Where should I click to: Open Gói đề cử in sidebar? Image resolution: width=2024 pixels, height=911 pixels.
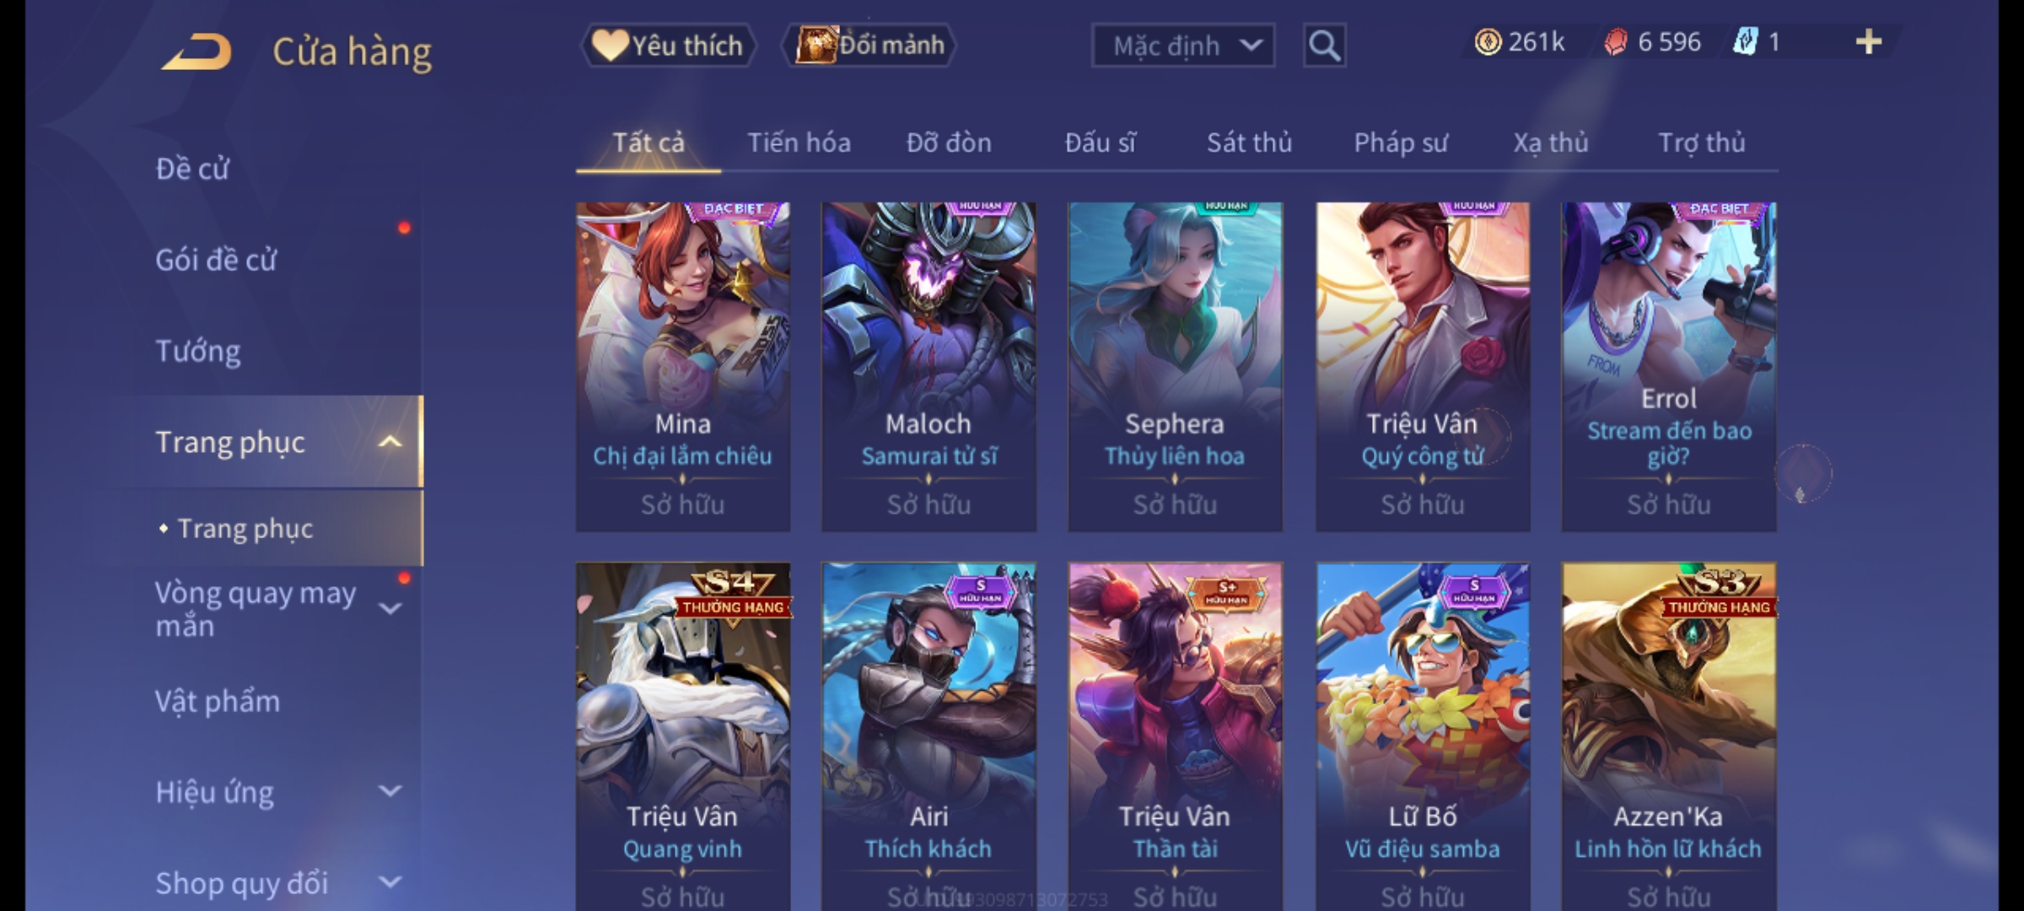click(x=216, y=260)
